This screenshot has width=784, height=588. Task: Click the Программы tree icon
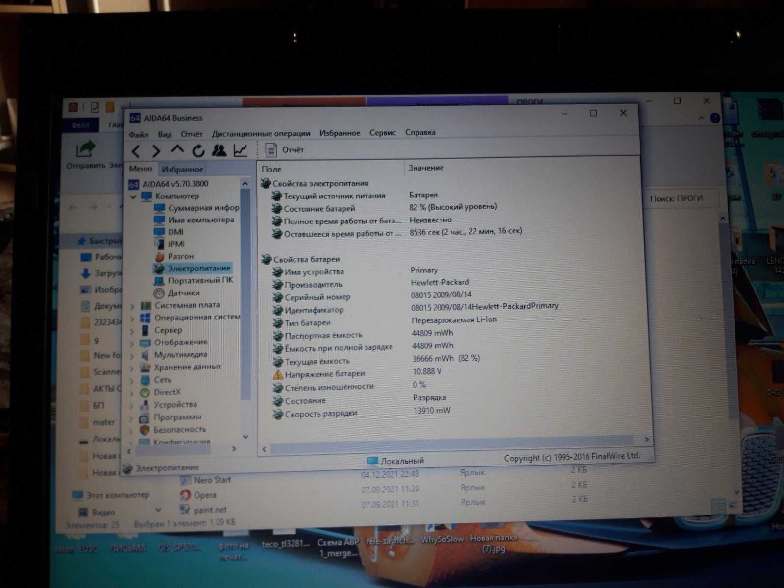[145, 418]
